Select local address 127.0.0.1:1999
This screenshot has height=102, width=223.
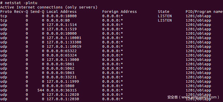(63, 81)
